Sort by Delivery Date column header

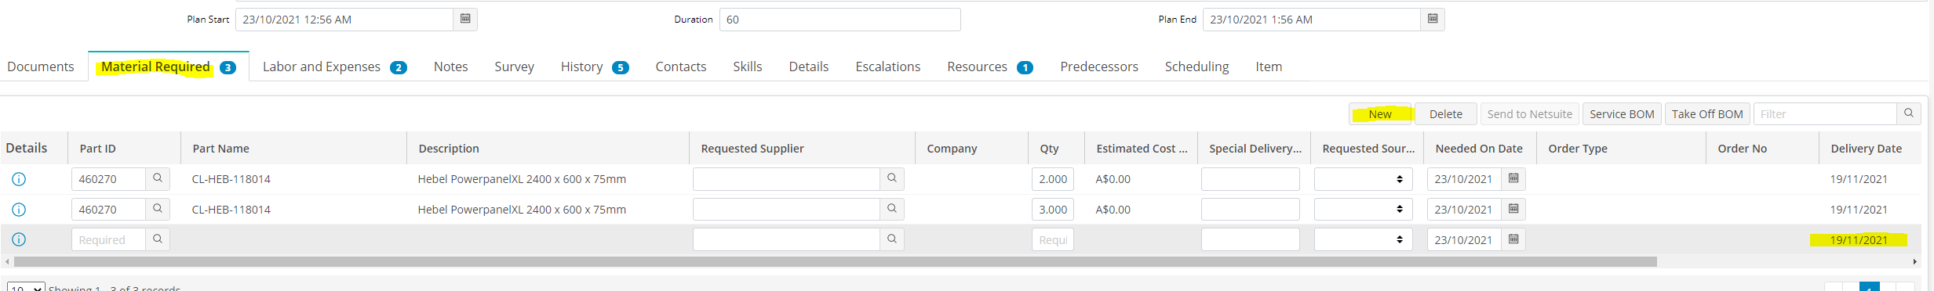[x=1866, y=148]
